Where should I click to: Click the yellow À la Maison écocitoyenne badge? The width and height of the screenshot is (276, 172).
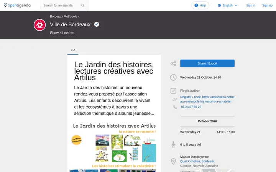(x=76, y=140)
